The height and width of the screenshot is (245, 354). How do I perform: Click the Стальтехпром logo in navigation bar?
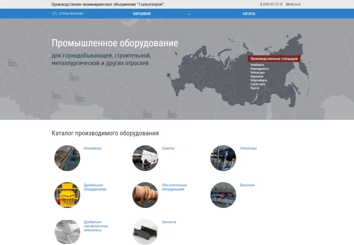[x=68, y=14]
